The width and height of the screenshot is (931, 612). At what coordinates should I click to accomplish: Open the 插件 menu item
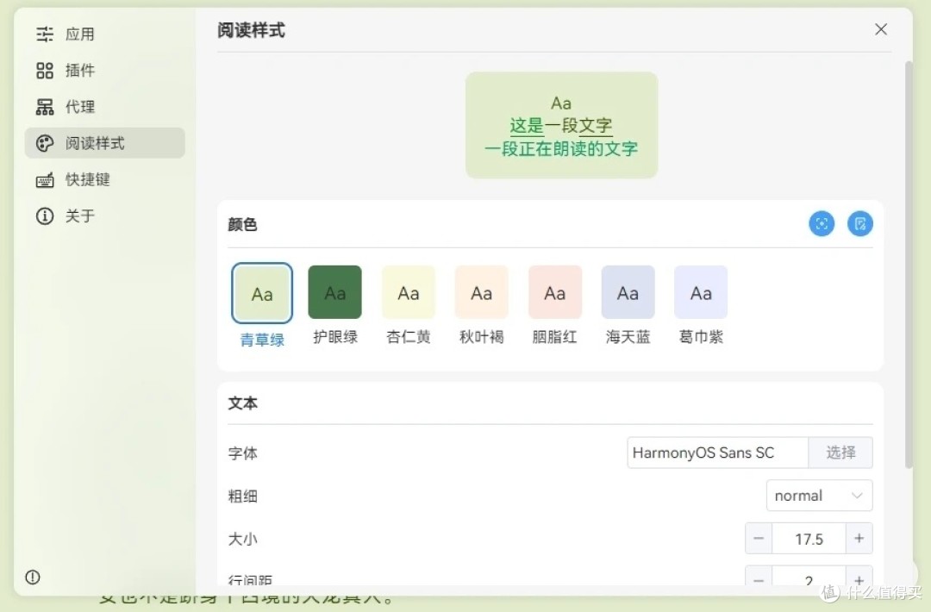(80, 71)
